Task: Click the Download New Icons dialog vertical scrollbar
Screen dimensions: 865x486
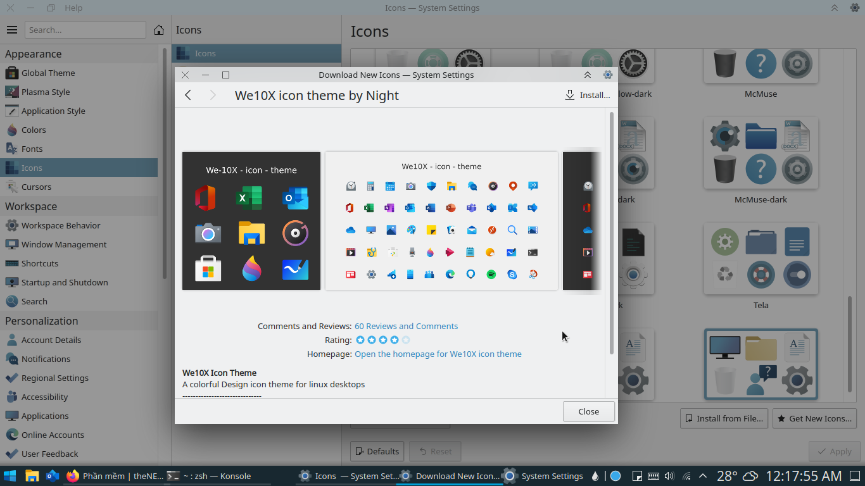Action: [x=611, y=234]
